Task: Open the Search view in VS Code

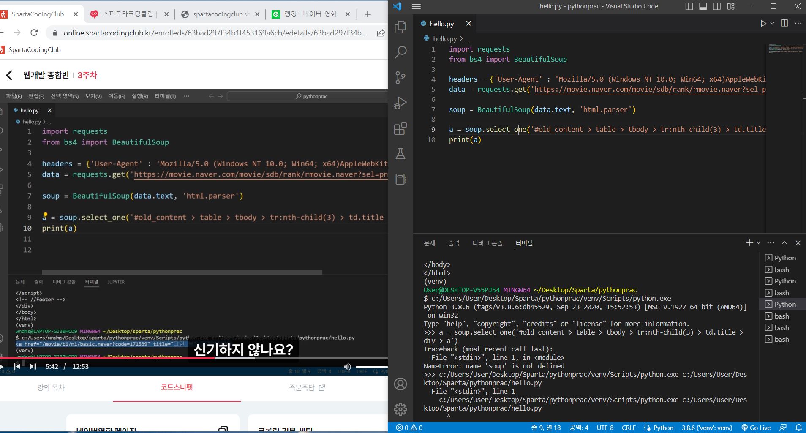Action: pos(400,52)
